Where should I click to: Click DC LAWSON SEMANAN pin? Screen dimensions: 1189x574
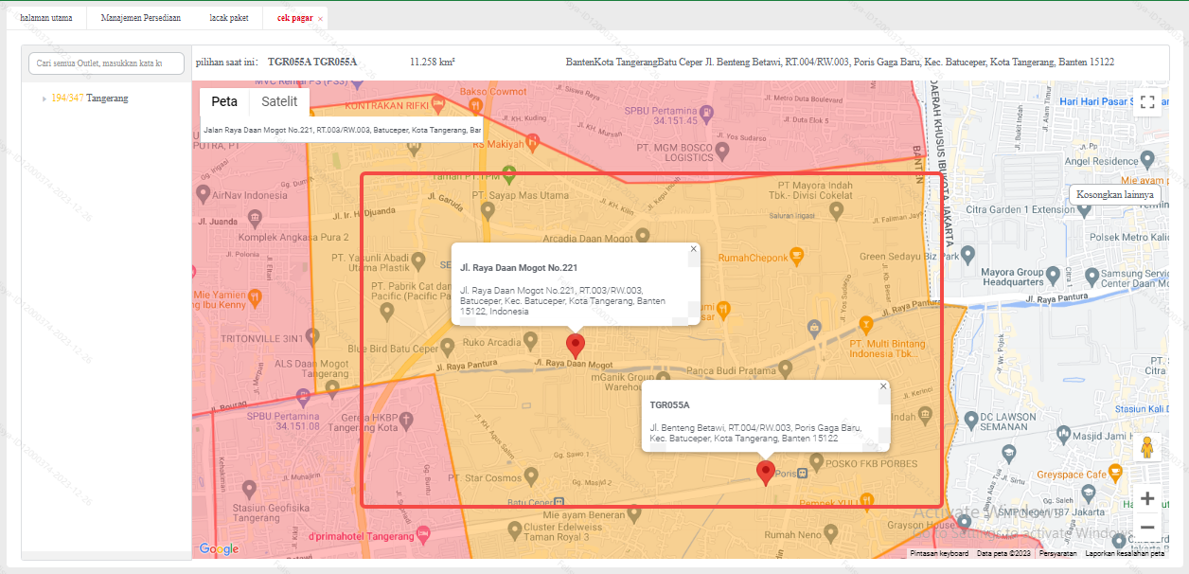(x=969, y=419)
